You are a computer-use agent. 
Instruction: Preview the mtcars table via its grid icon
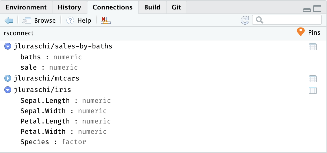click(312, 79)
